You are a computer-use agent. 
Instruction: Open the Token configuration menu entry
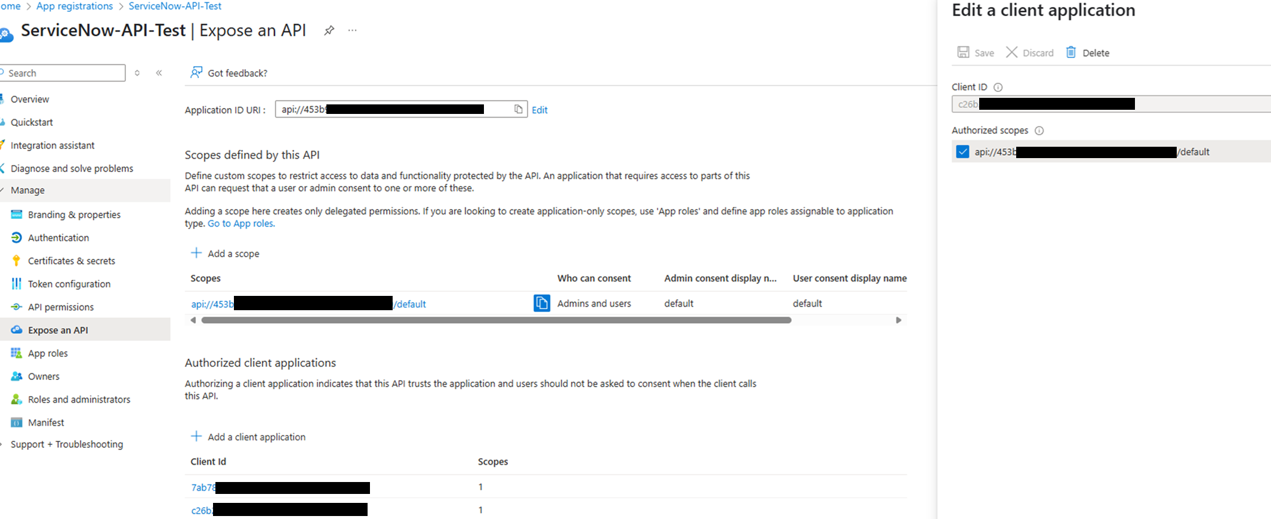tap(69, 284)
